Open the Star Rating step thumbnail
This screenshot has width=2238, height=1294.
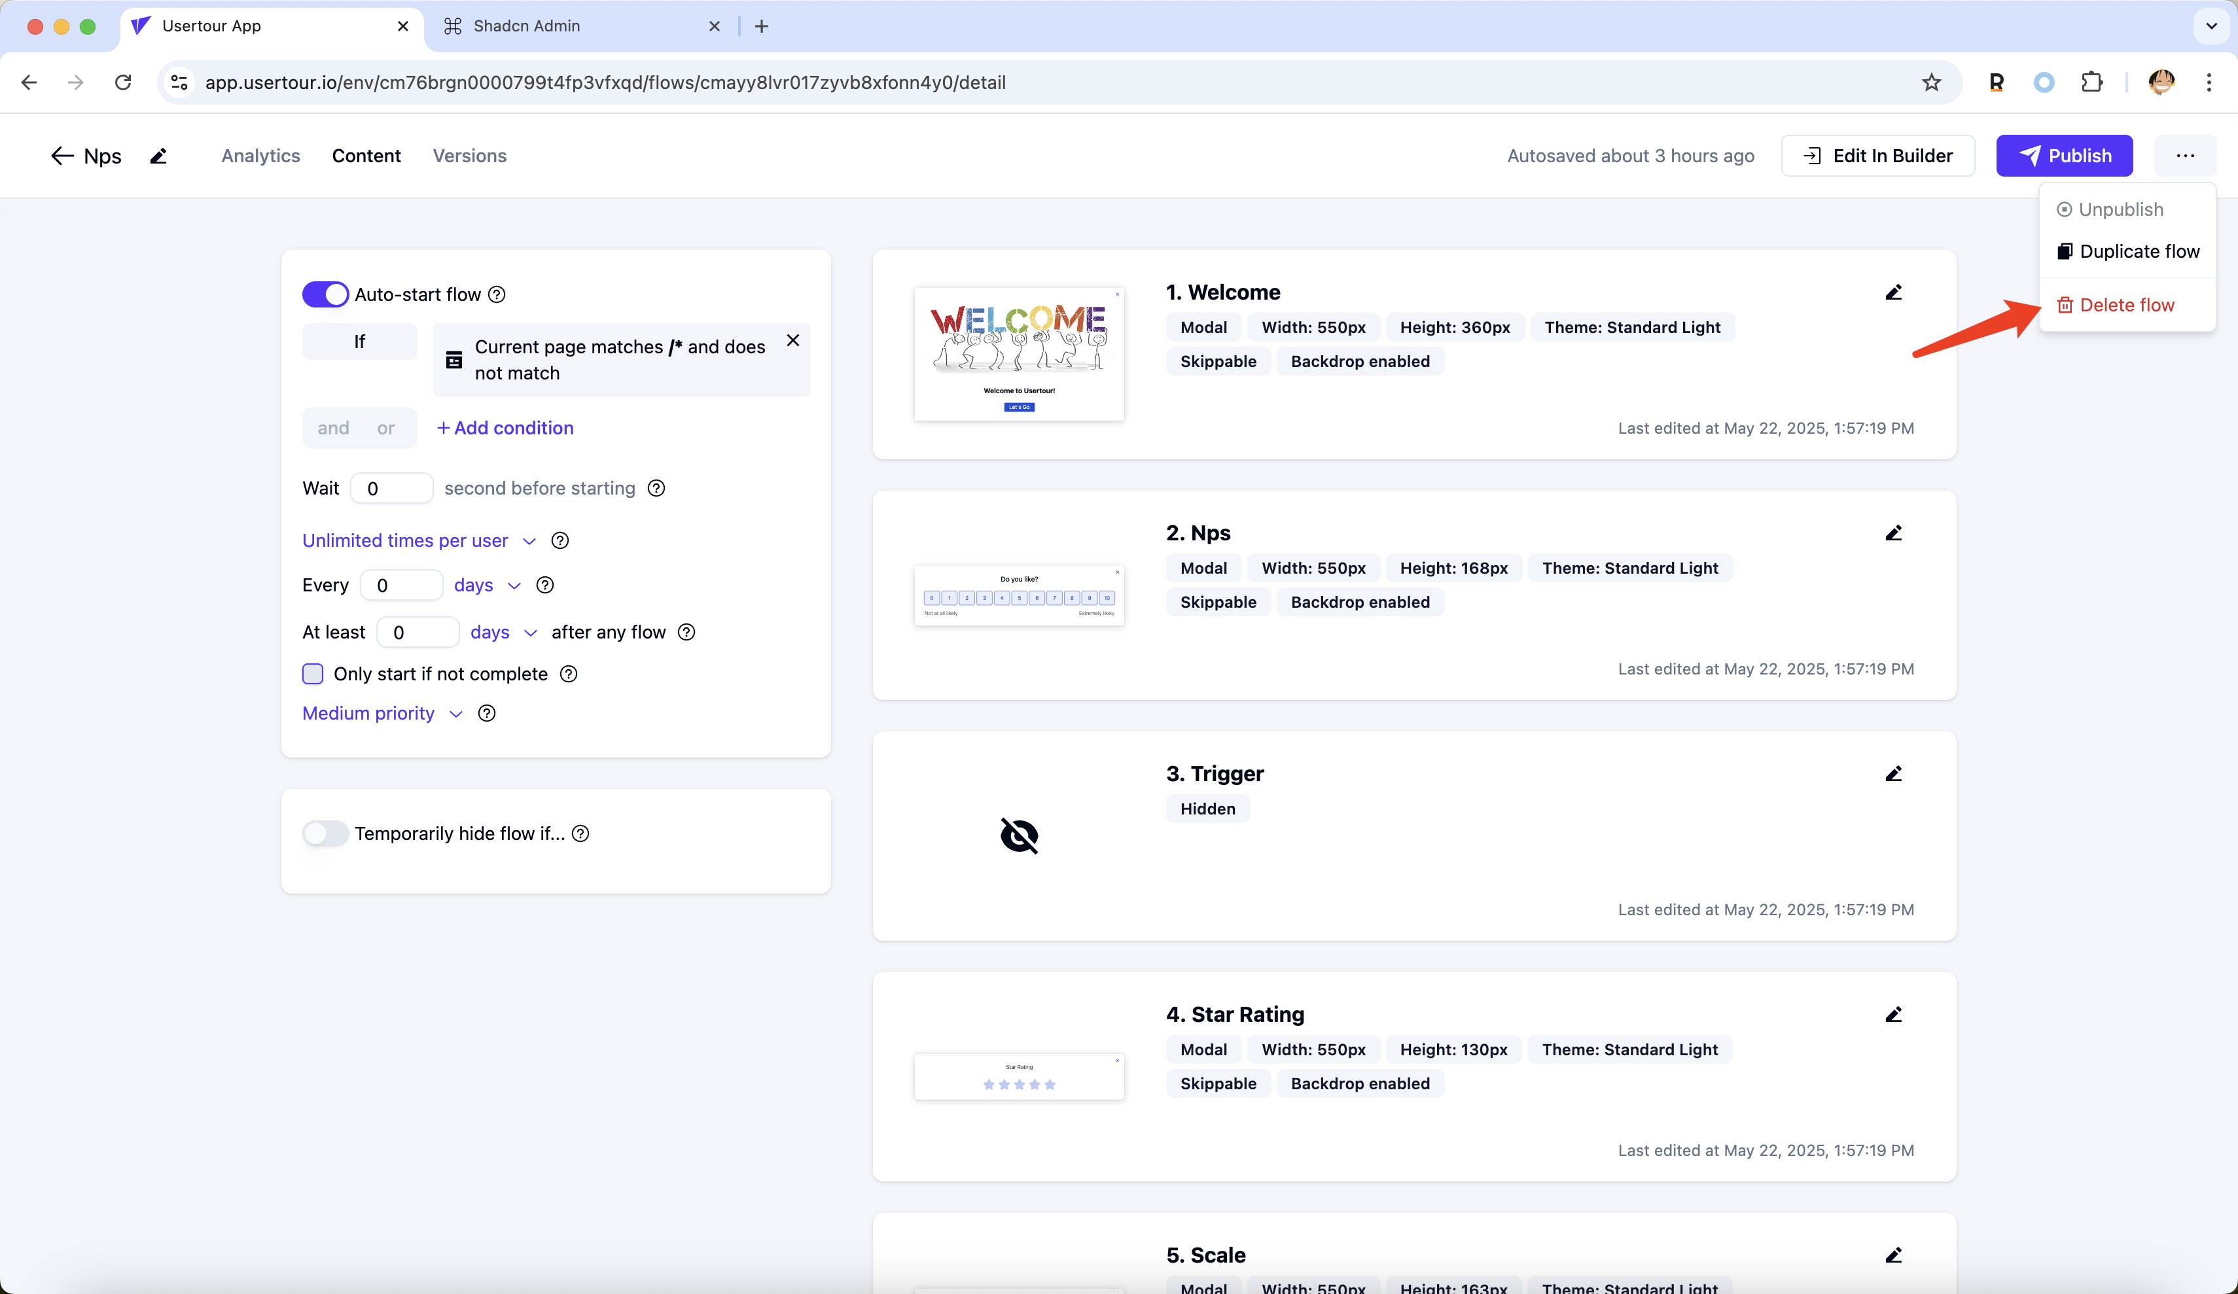click(x=1019, y=1076)
